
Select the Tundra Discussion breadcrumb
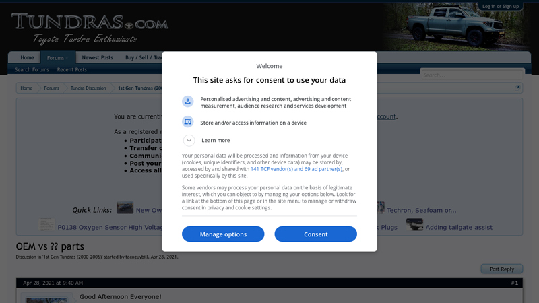(88, 88)
